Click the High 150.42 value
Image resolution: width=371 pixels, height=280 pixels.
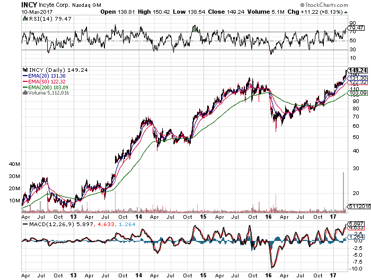[154, 12]
